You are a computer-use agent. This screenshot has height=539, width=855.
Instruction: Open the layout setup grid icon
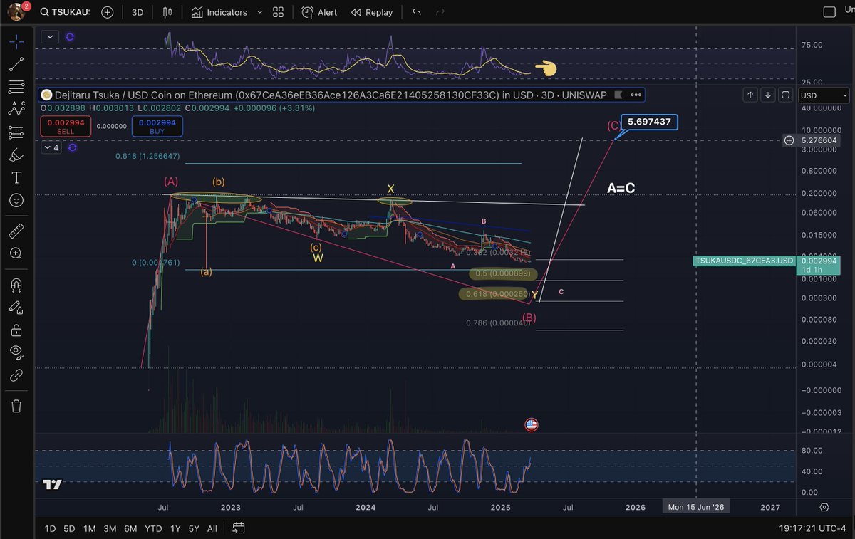[278, 12]
